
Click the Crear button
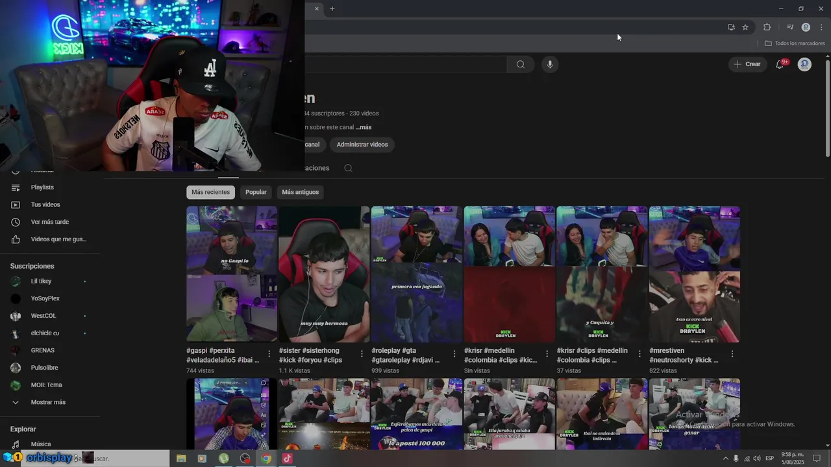click(747, 64)
